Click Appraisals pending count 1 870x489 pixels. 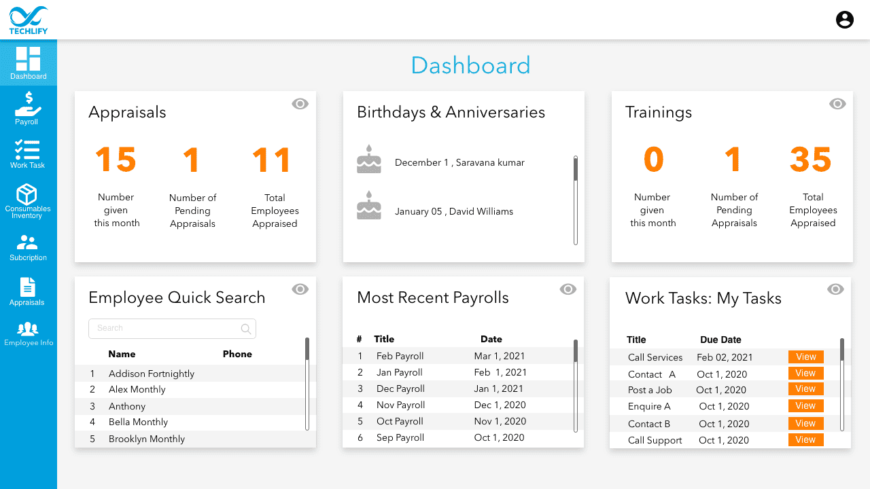[x=192, y=160]
